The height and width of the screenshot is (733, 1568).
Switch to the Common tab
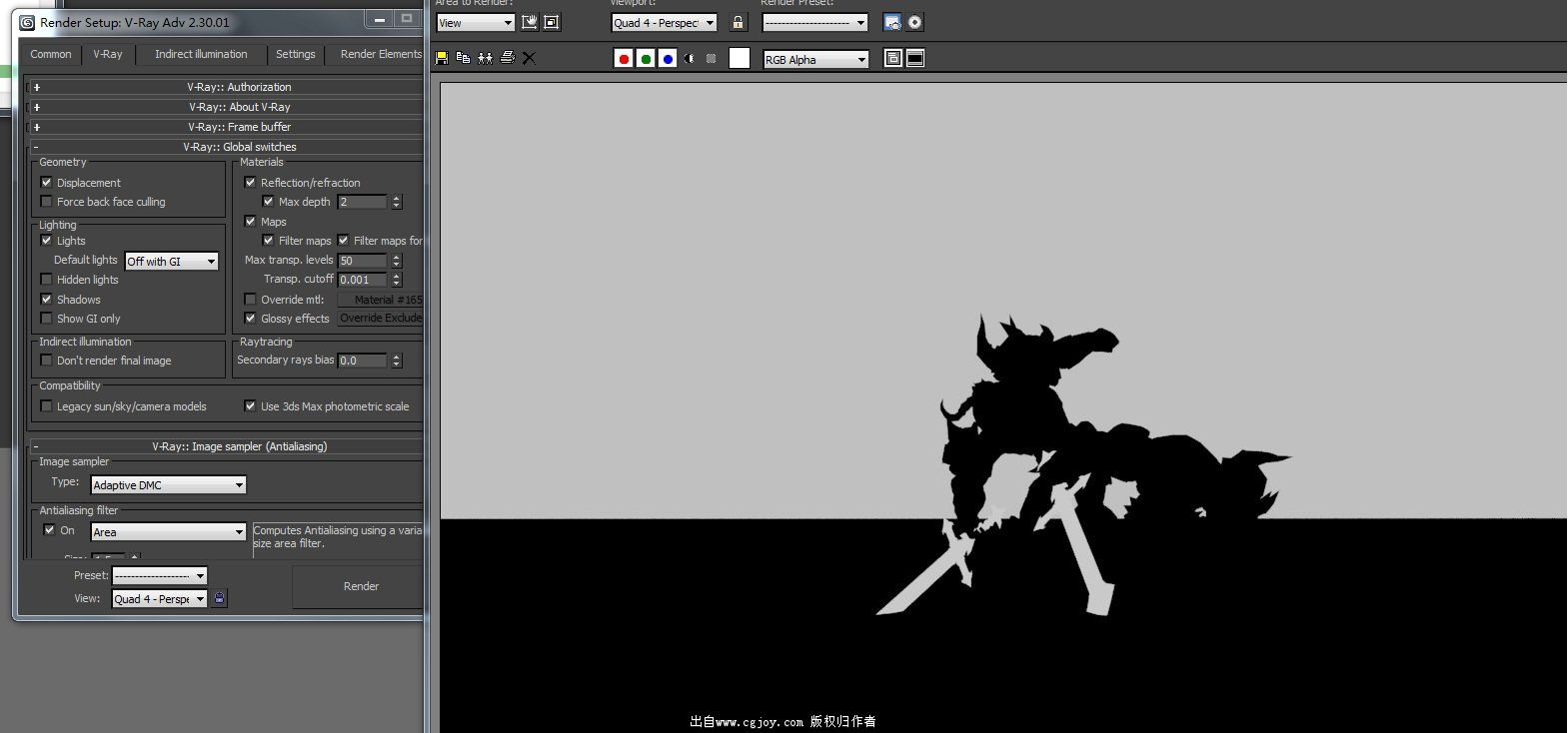pos(51,54)
